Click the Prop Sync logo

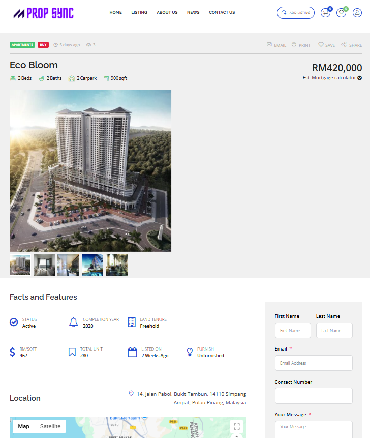pos(44,13)
